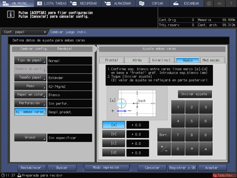
Task: Click the Restablecer button
Action: point(32,168)
